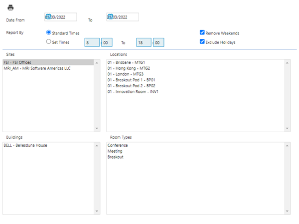Click Sites list scroll down arrow
The image size is (299, 224).
point(97,128)
